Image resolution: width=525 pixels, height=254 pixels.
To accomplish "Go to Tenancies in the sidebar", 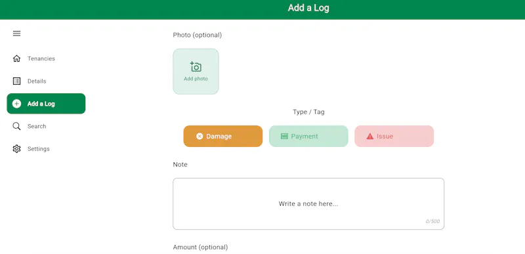I will pos(46,58).
